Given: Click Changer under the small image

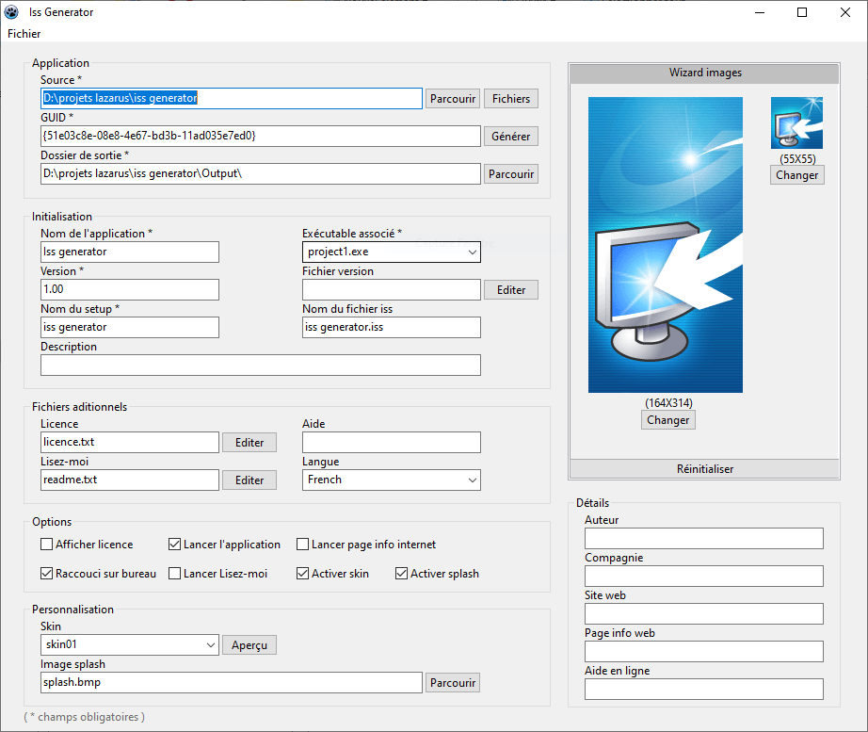Looking at the screenshot, I should (x=796, y=175).
